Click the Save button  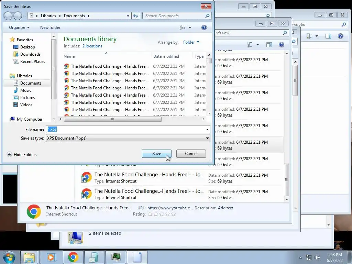click(156, 154)
